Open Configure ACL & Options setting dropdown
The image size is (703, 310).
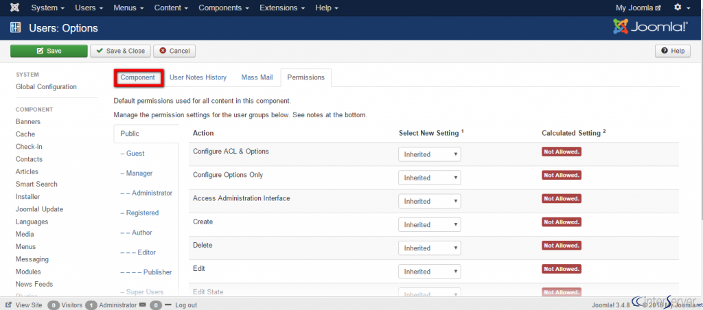coord(430,154)
